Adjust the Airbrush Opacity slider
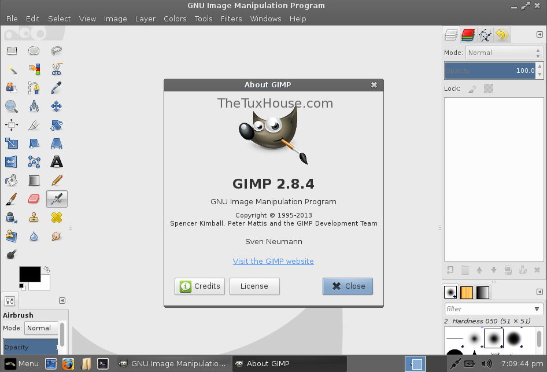547x372 pixels. tap(31, 347)
